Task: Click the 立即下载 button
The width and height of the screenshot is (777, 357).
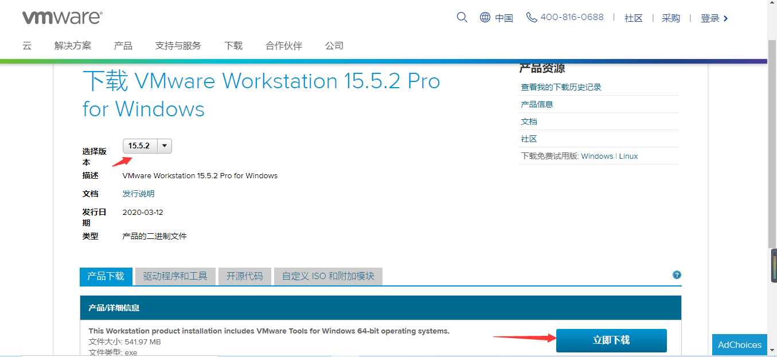Action: coord(611,340)
